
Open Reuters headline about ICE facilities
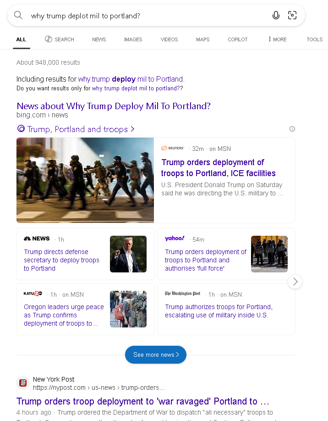pyautogui.click(x=219, y=168)
